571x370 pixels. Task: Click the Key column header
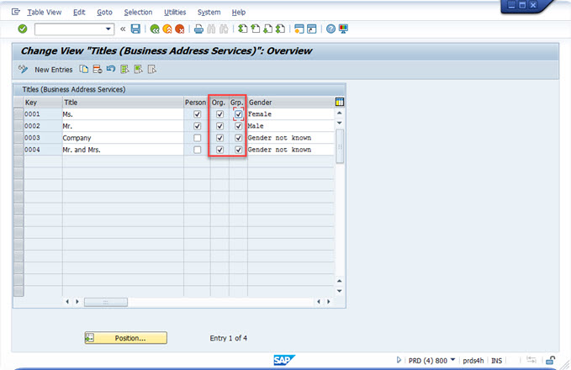pos(43,103)
